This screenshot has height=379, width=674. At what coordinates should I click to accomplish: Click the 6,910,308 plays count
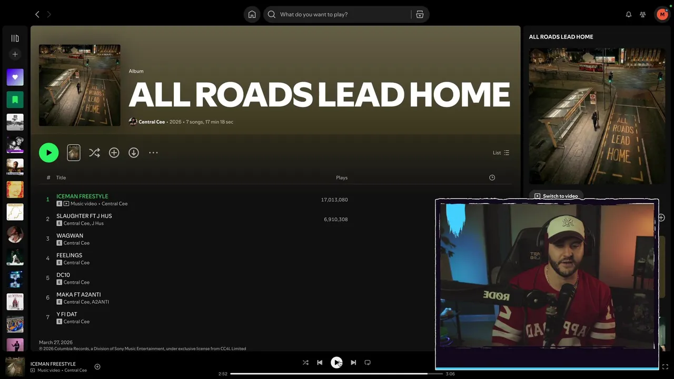(x=335, y=219)
